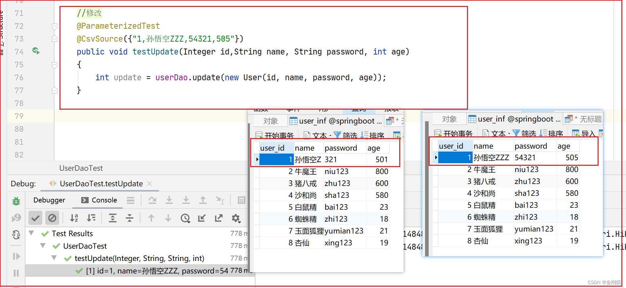Screen dimensions: 626x288
Task: Open 文本 dropdown in left Navicat window
Action: coord(317,135)
